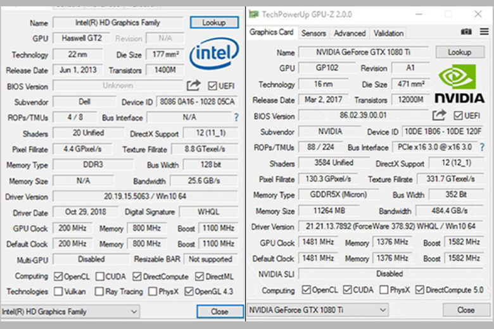The width and height of the screenshot is (494, 329).
Task: Open NVIDIA GeForce GTX 1080 Ti GPU dropdown
Action: 317,310
